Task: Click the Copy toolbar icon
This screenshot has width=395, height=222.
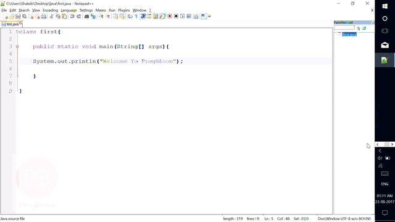Action: 58,17
